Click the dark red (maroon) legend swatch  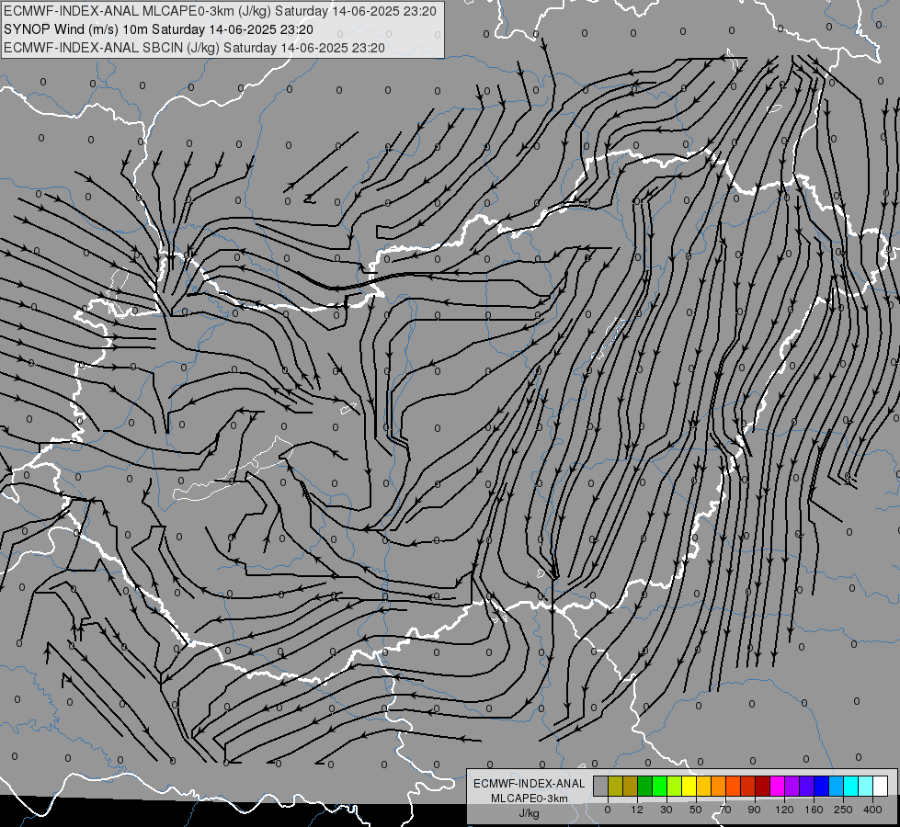(762, 786)
